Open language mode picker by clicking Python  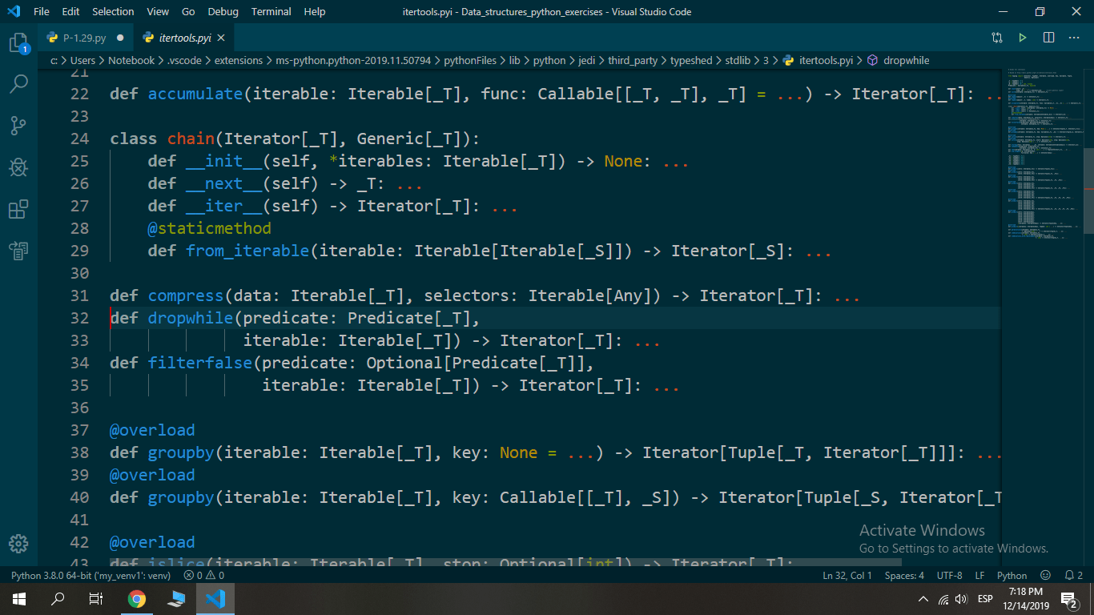pos(1012,575)
